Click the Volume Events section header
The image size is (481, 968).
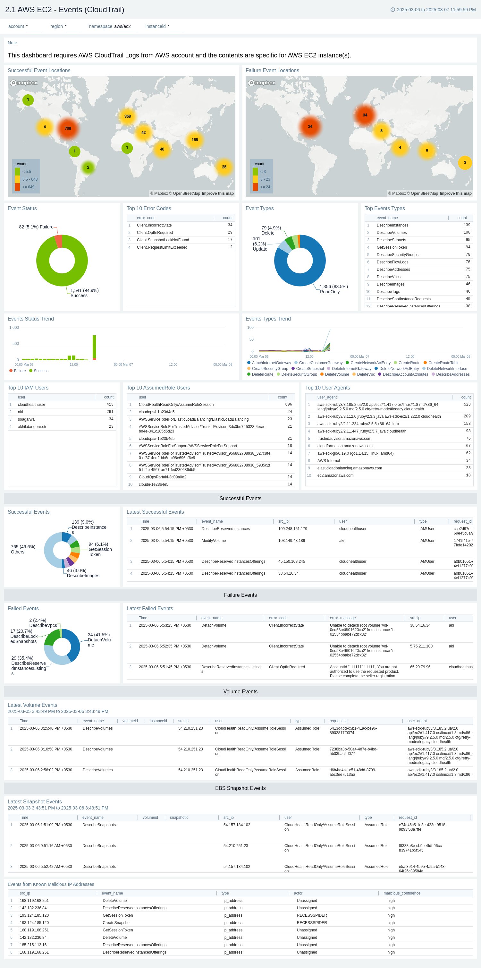[240, 692]
